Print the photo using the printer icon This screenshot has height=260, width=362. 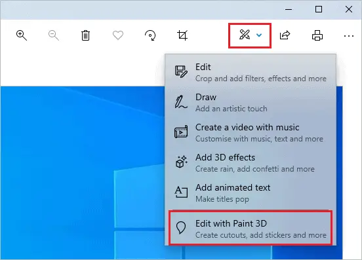pos(317,35)
